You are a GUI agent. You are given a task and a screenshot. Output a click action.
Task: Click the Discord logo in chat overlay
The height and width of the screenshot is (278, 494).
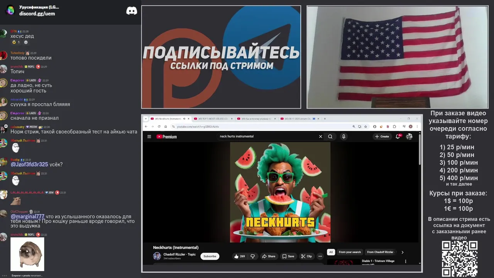[132, 11]
